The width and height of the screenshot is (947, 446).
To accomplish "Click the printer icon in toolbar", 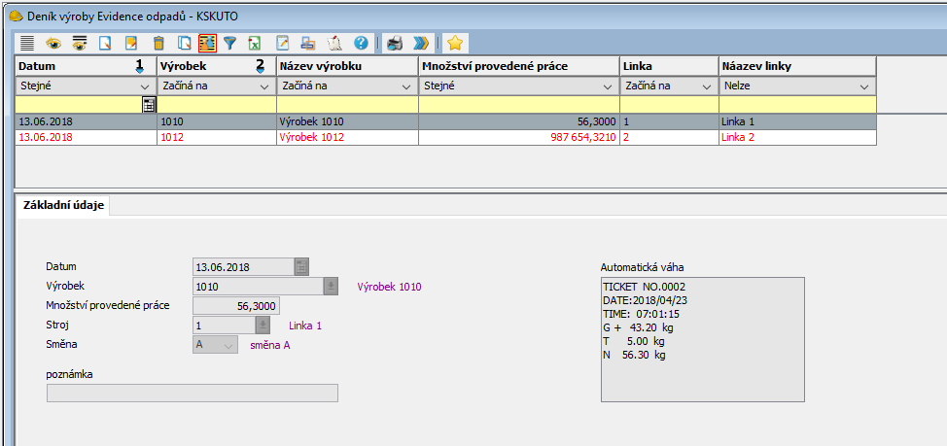I will (394, 43).
